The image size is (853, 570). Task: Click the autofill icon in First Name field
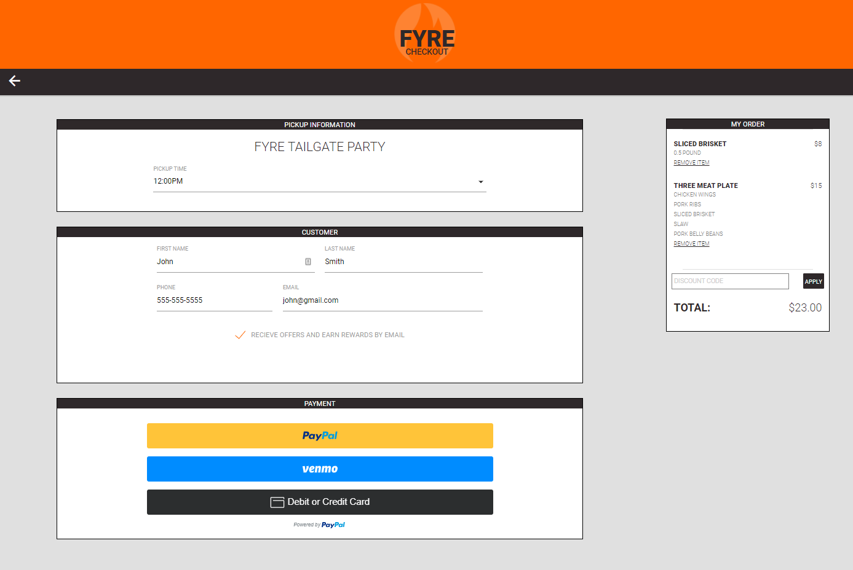308,262
